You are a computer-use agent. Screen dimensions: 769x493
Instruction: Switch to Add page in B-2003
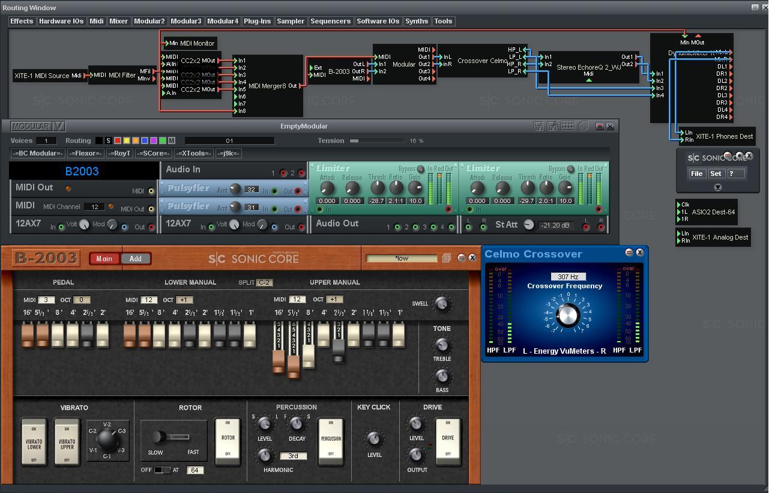point(136,259)
